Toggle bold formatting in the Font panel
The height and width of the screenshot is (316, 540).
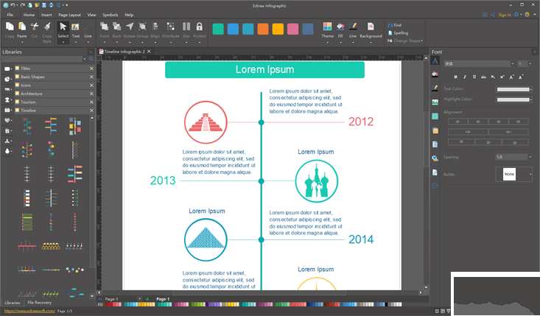tap(455, 77)
